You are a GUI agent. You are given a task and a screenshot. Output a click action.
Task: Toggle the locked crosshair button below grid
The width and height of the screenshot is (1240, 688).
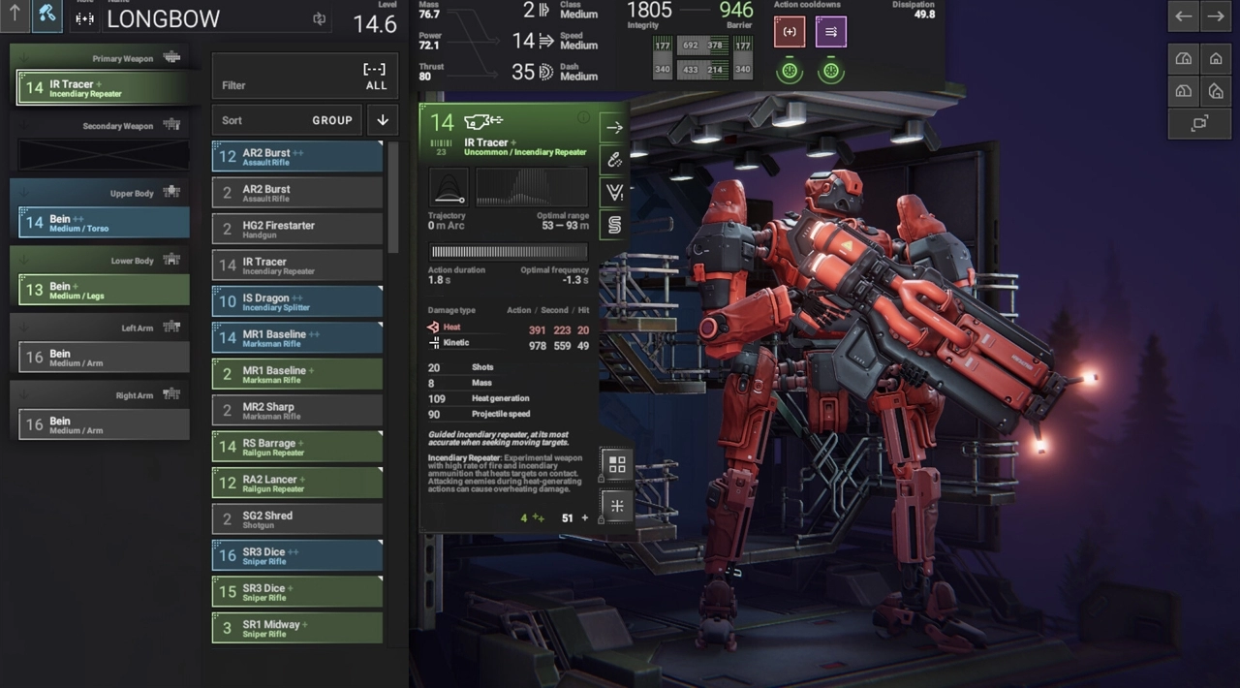(616, 506)
